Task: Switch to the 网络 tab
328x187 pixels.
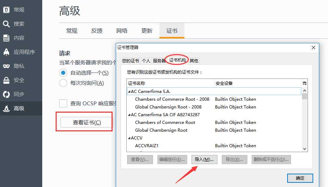Action: [x=122, y=31]
